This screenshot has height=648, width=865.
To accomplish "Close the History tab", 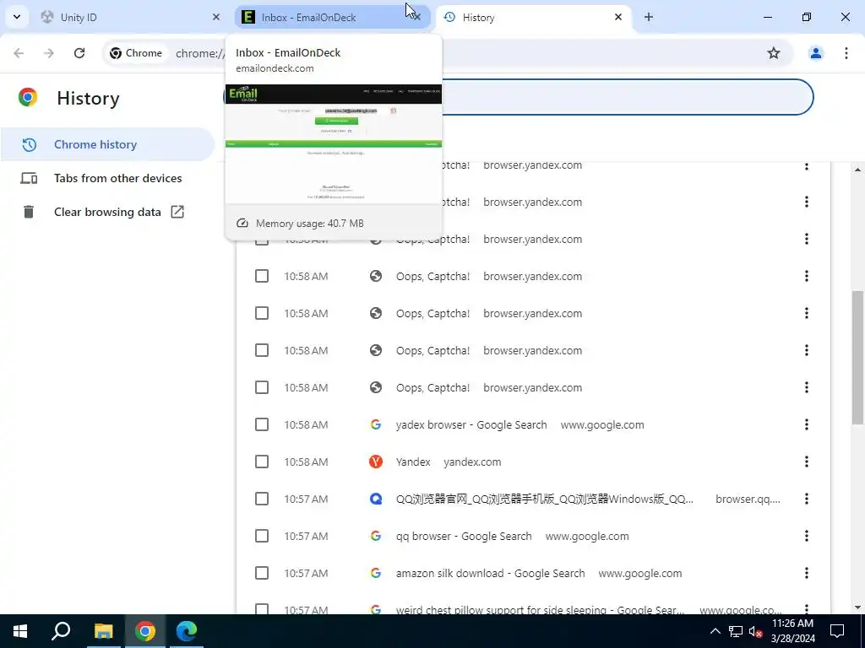I will (618, 17).
